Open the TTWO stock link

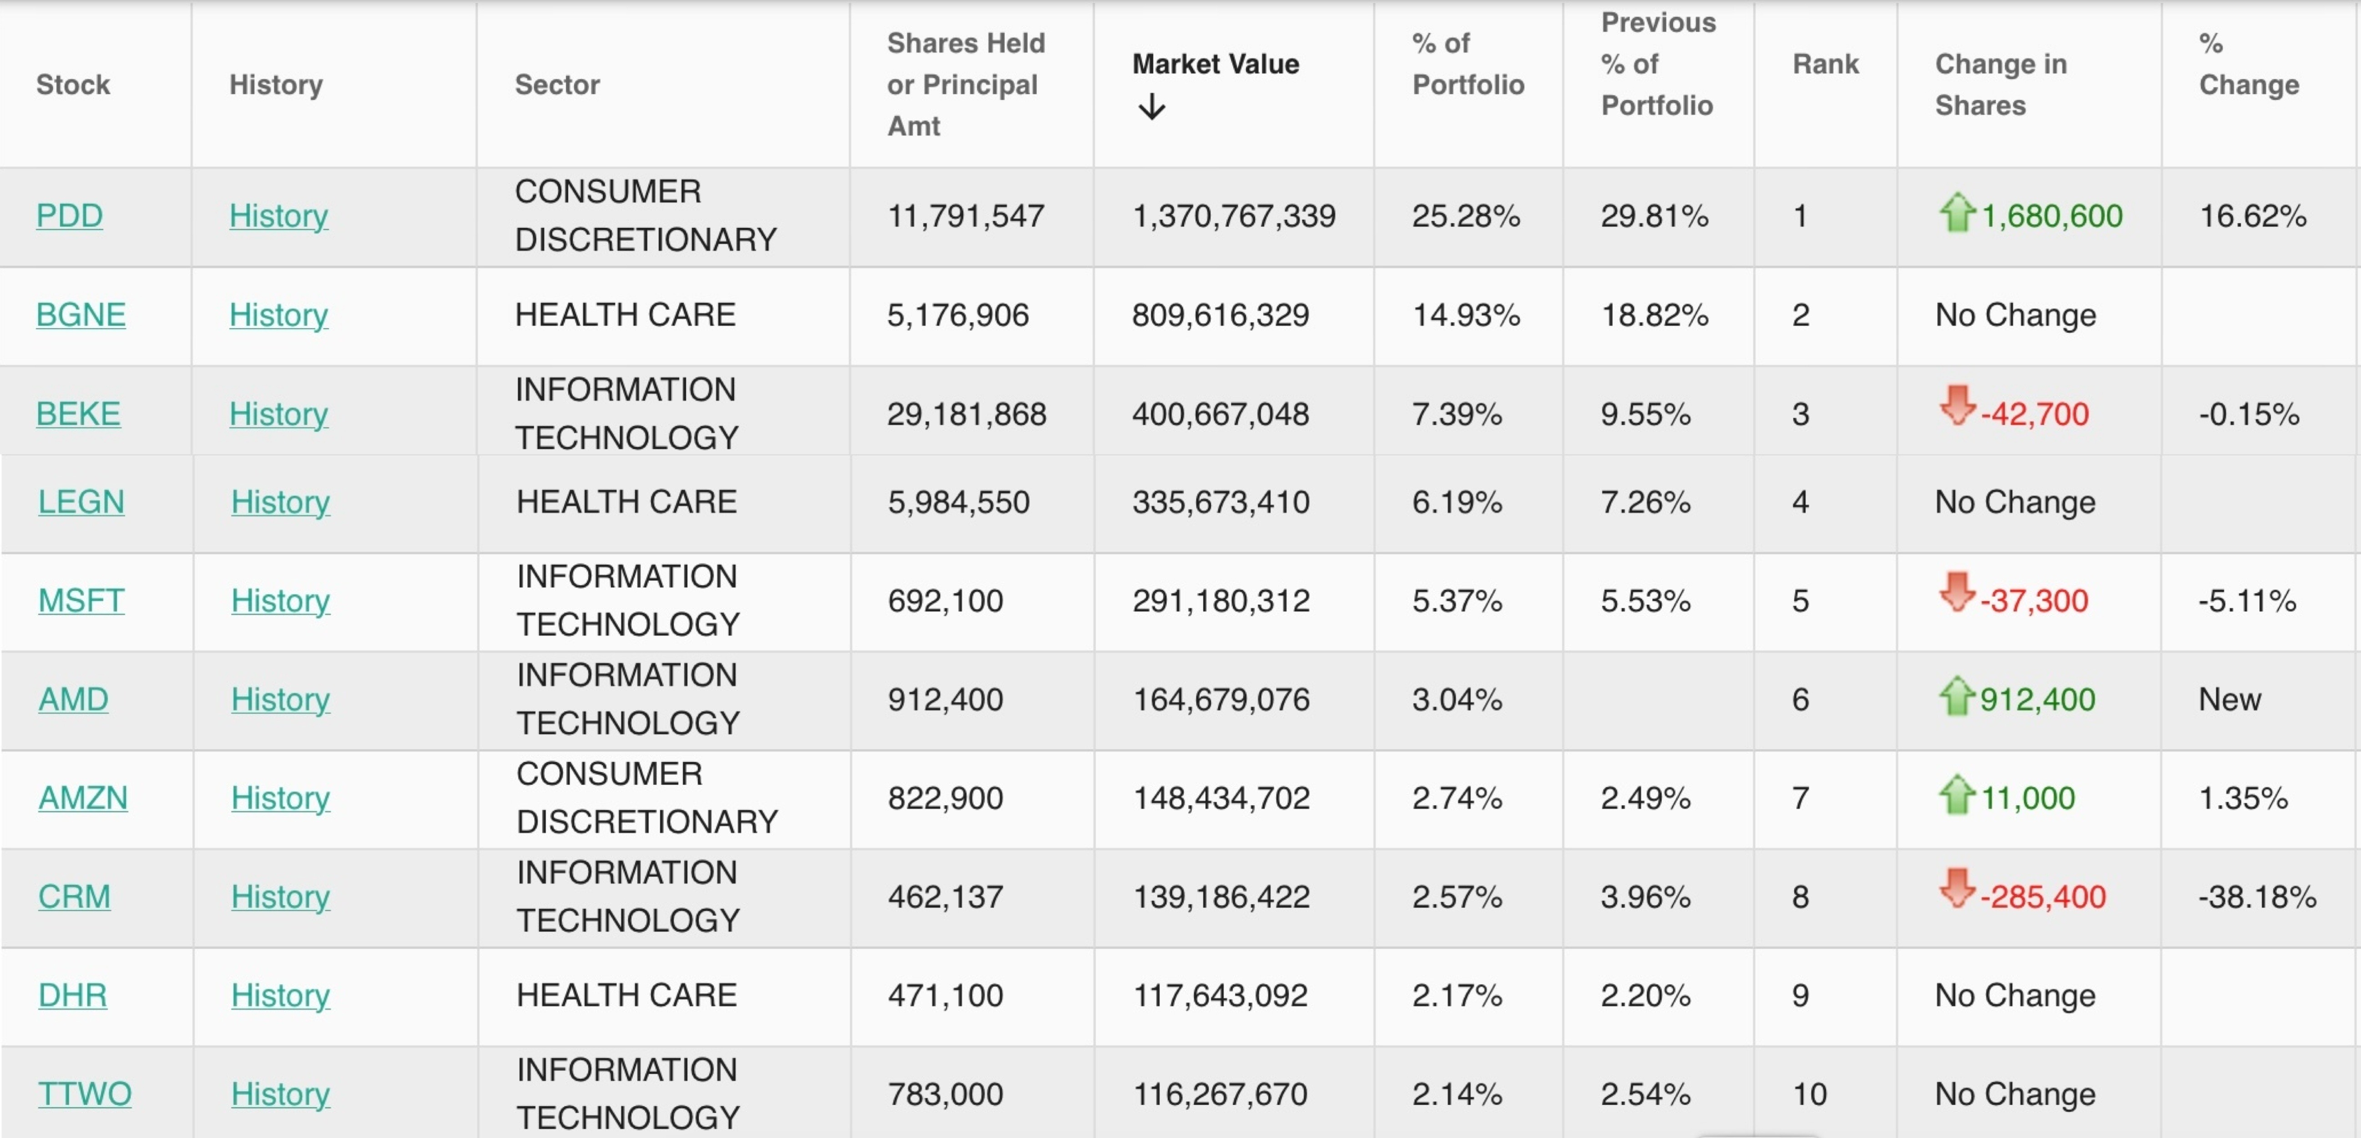(x=84, y=1094)
